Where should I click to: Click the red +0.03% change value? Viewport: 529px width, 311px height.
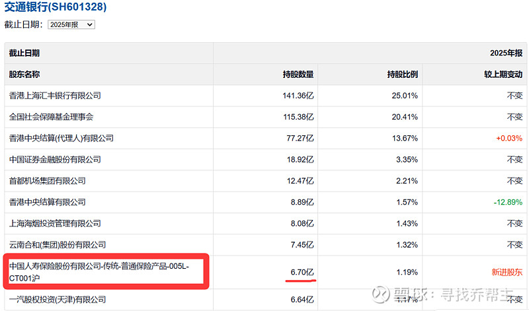click(x=509, y=138)
